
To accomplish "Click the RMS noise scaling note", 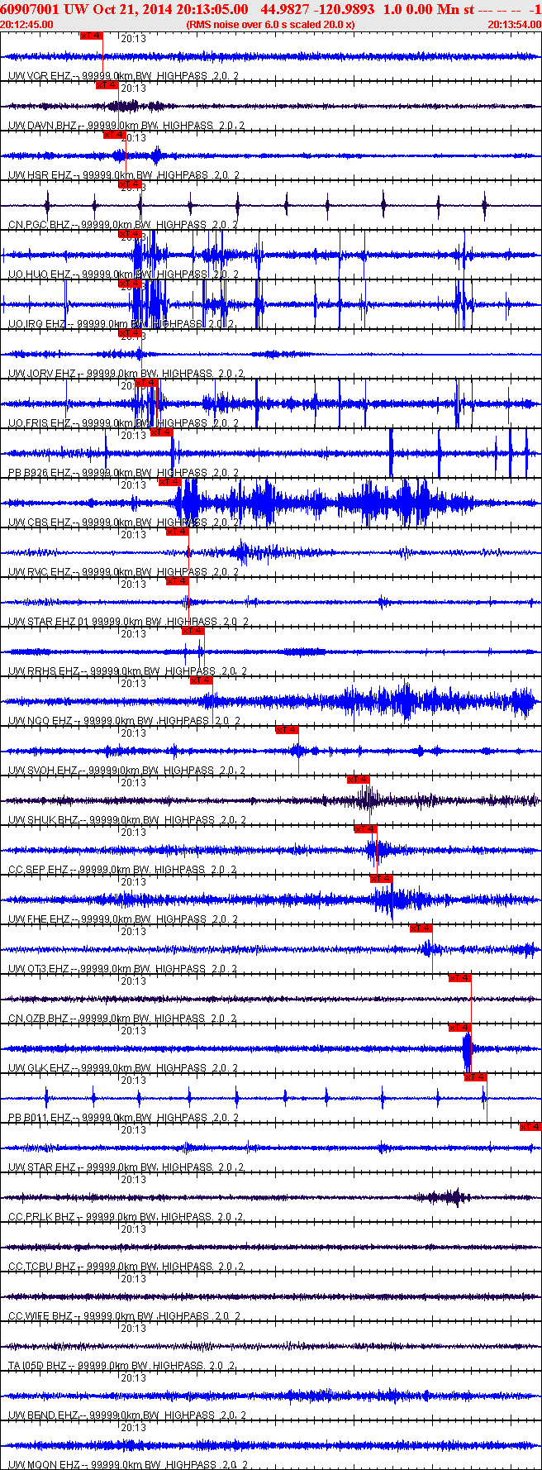I will click(x=270, y=24).
